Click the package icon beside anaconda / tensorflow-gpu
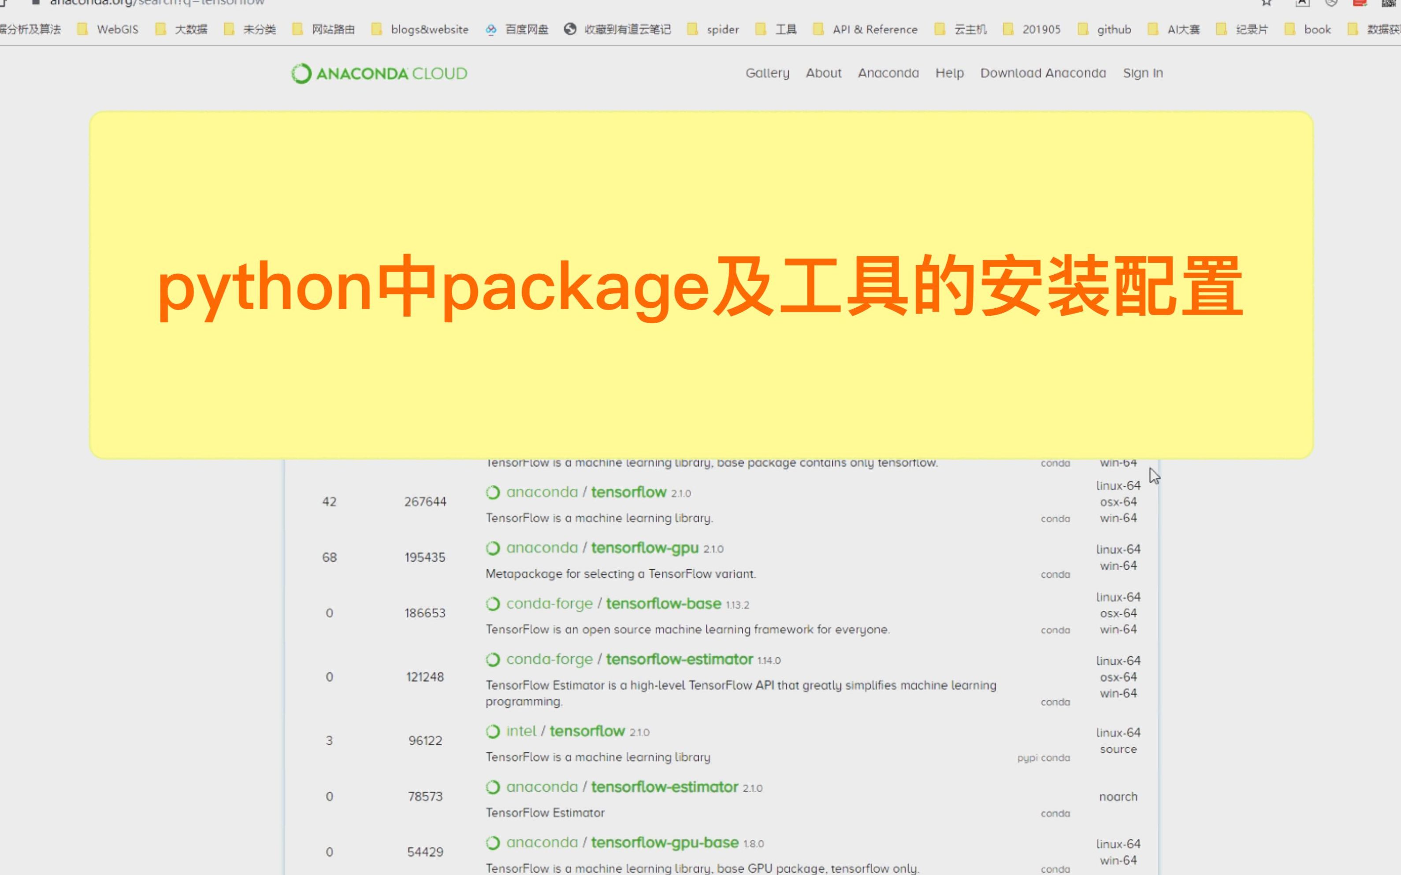1401x875 pixels. [493, 548]
